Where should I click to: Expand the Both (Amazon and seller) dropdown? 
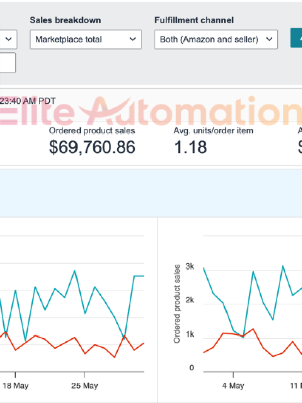[216, 39]
